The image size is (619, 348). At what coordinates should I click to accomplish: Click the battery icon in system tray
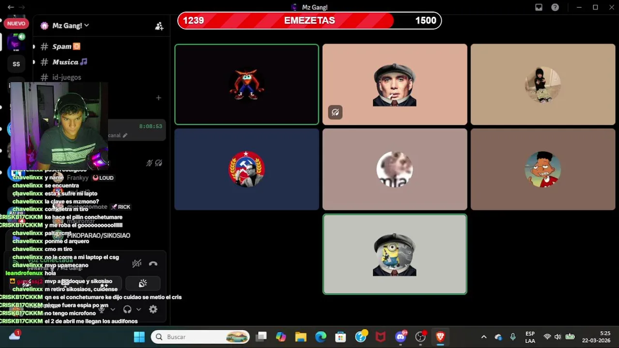(x=570, y=337)
